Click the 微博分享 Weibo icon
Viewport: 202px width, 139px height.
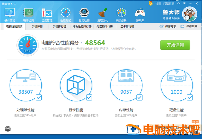pos(161,26)
